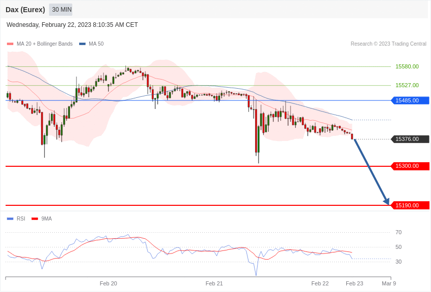
Task: Select the blue 15485.00 pivot price tag
Action: pos(410,100)
